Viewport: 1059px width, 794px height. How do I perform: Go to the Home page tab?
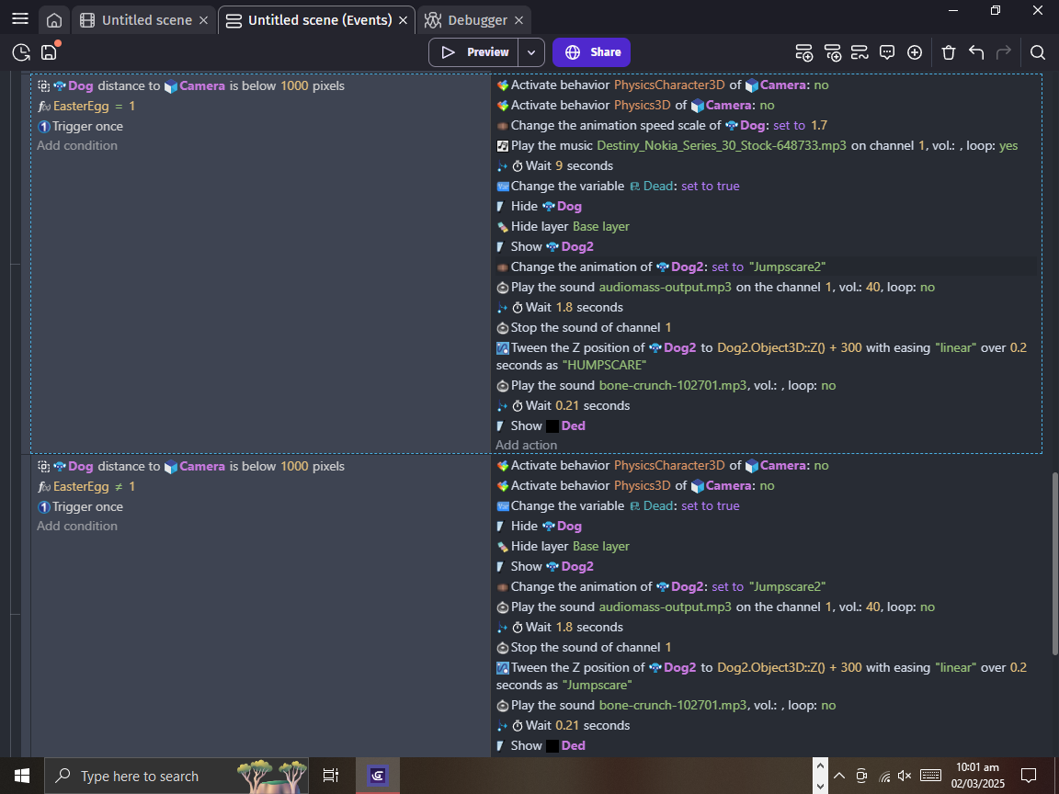(x=54, y=20)
